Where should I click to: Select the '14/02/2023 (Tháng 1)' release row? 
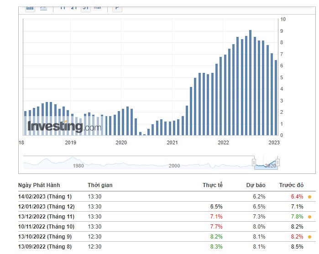tap(167, 197)
